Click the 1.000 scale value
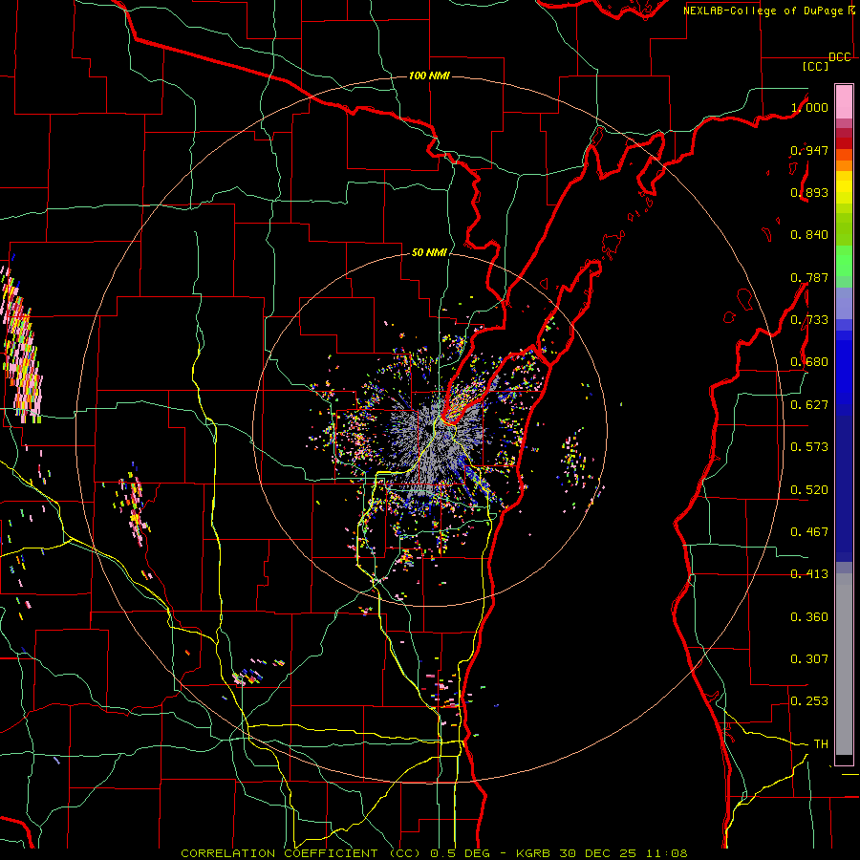Viewport: 860px width, 860px height. [x=809, y=107]
